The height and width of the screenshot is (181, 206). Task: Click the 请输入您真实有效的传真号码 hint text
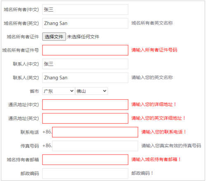[171, 146]
